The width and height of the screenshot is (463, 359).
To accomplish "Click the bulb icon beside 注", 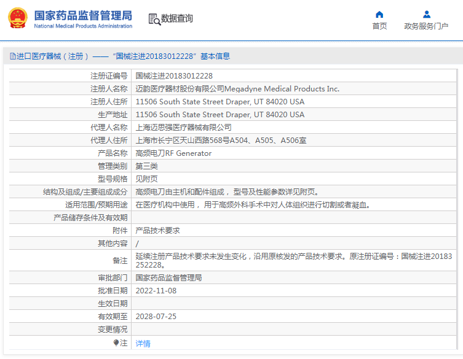I will [x=116, y=343].
